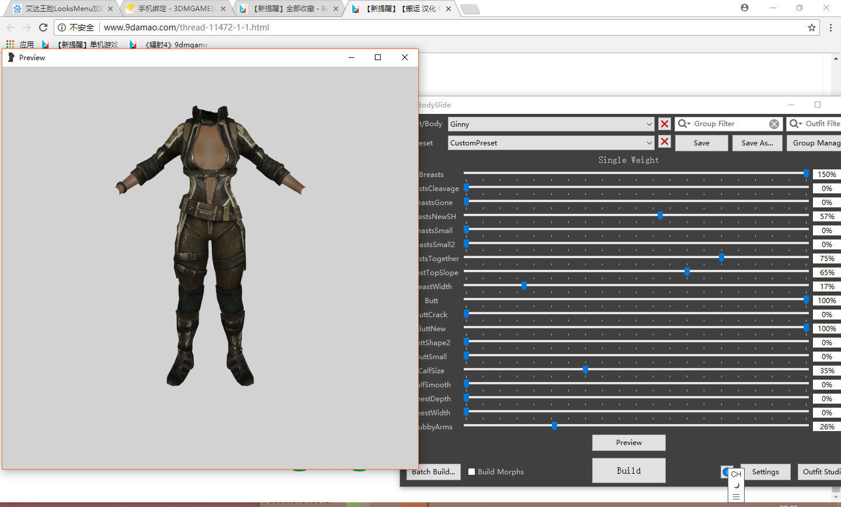Open Outfit Filter search magnifier icon
The height and width of the screenshot is (507, 841).
click(x=795, y=124)
